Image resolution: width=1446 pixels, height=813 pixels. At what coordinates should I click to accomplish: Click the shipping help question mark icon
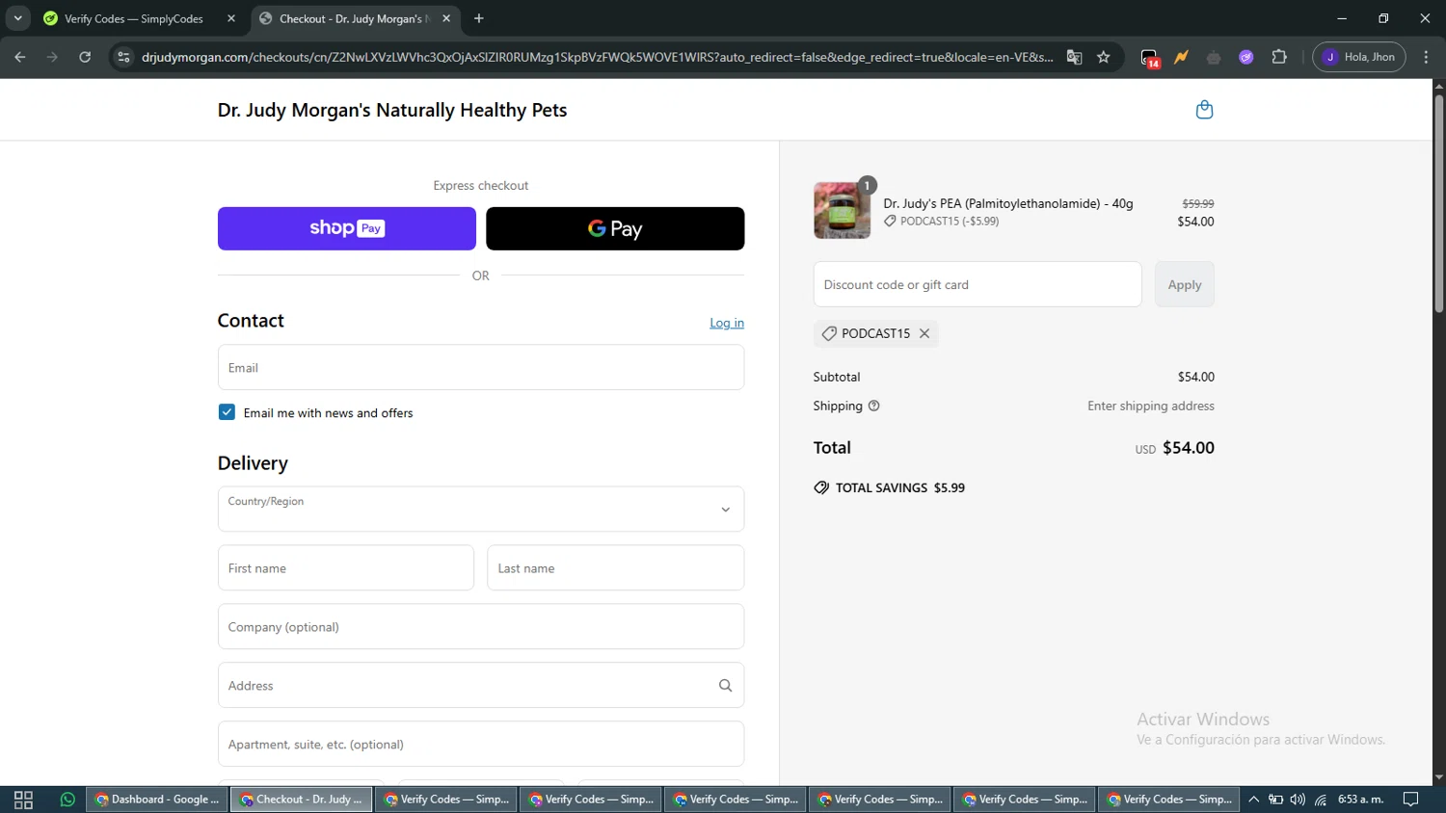[x=874, y=406]
